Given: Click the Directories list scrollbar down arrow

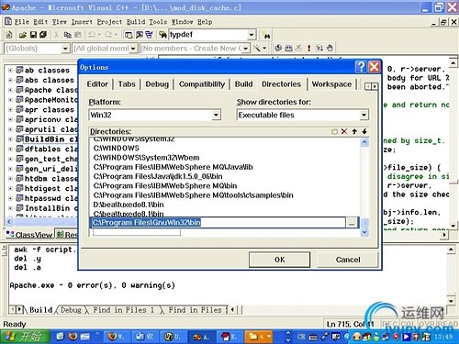Looking at the screenshot, I should tap(364, 232).
